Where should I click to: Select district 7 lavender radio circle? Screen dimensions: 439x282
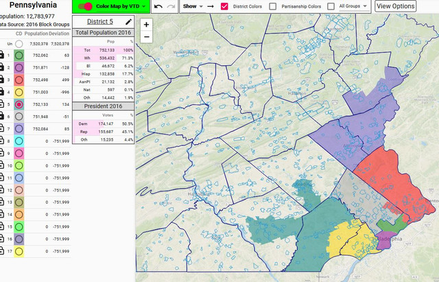point(19,129)
